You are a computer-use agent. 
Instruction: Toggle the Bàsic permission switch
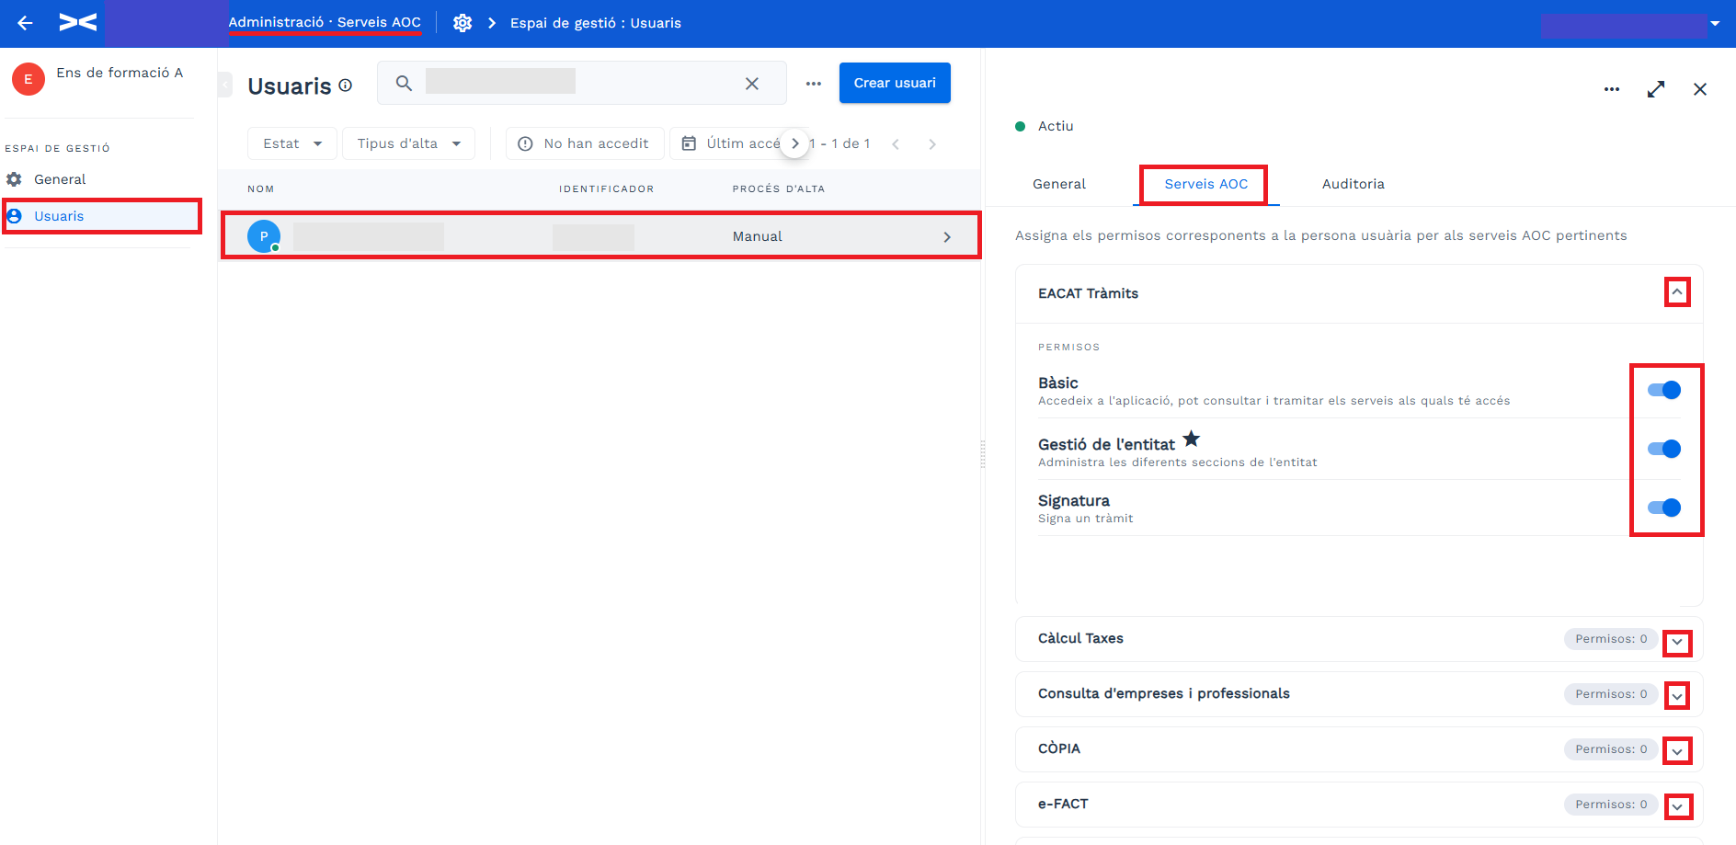click(1664, 390)
